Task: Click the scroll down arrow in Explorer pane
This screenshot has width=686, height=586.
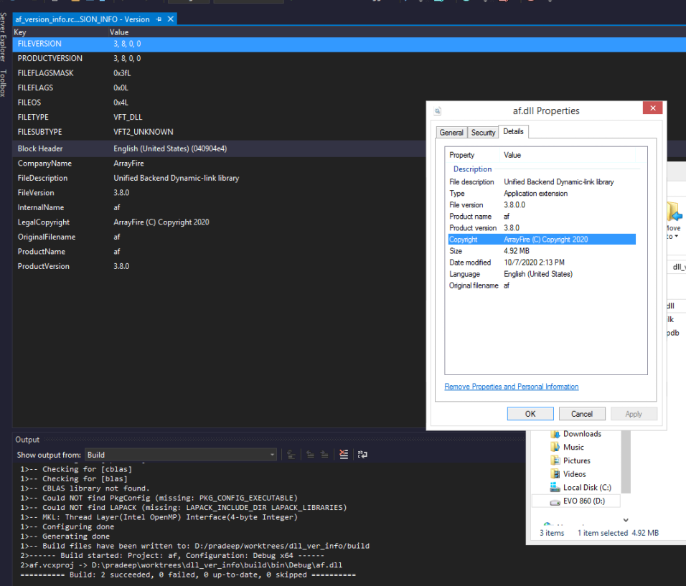Action: [x=626, y=520]
